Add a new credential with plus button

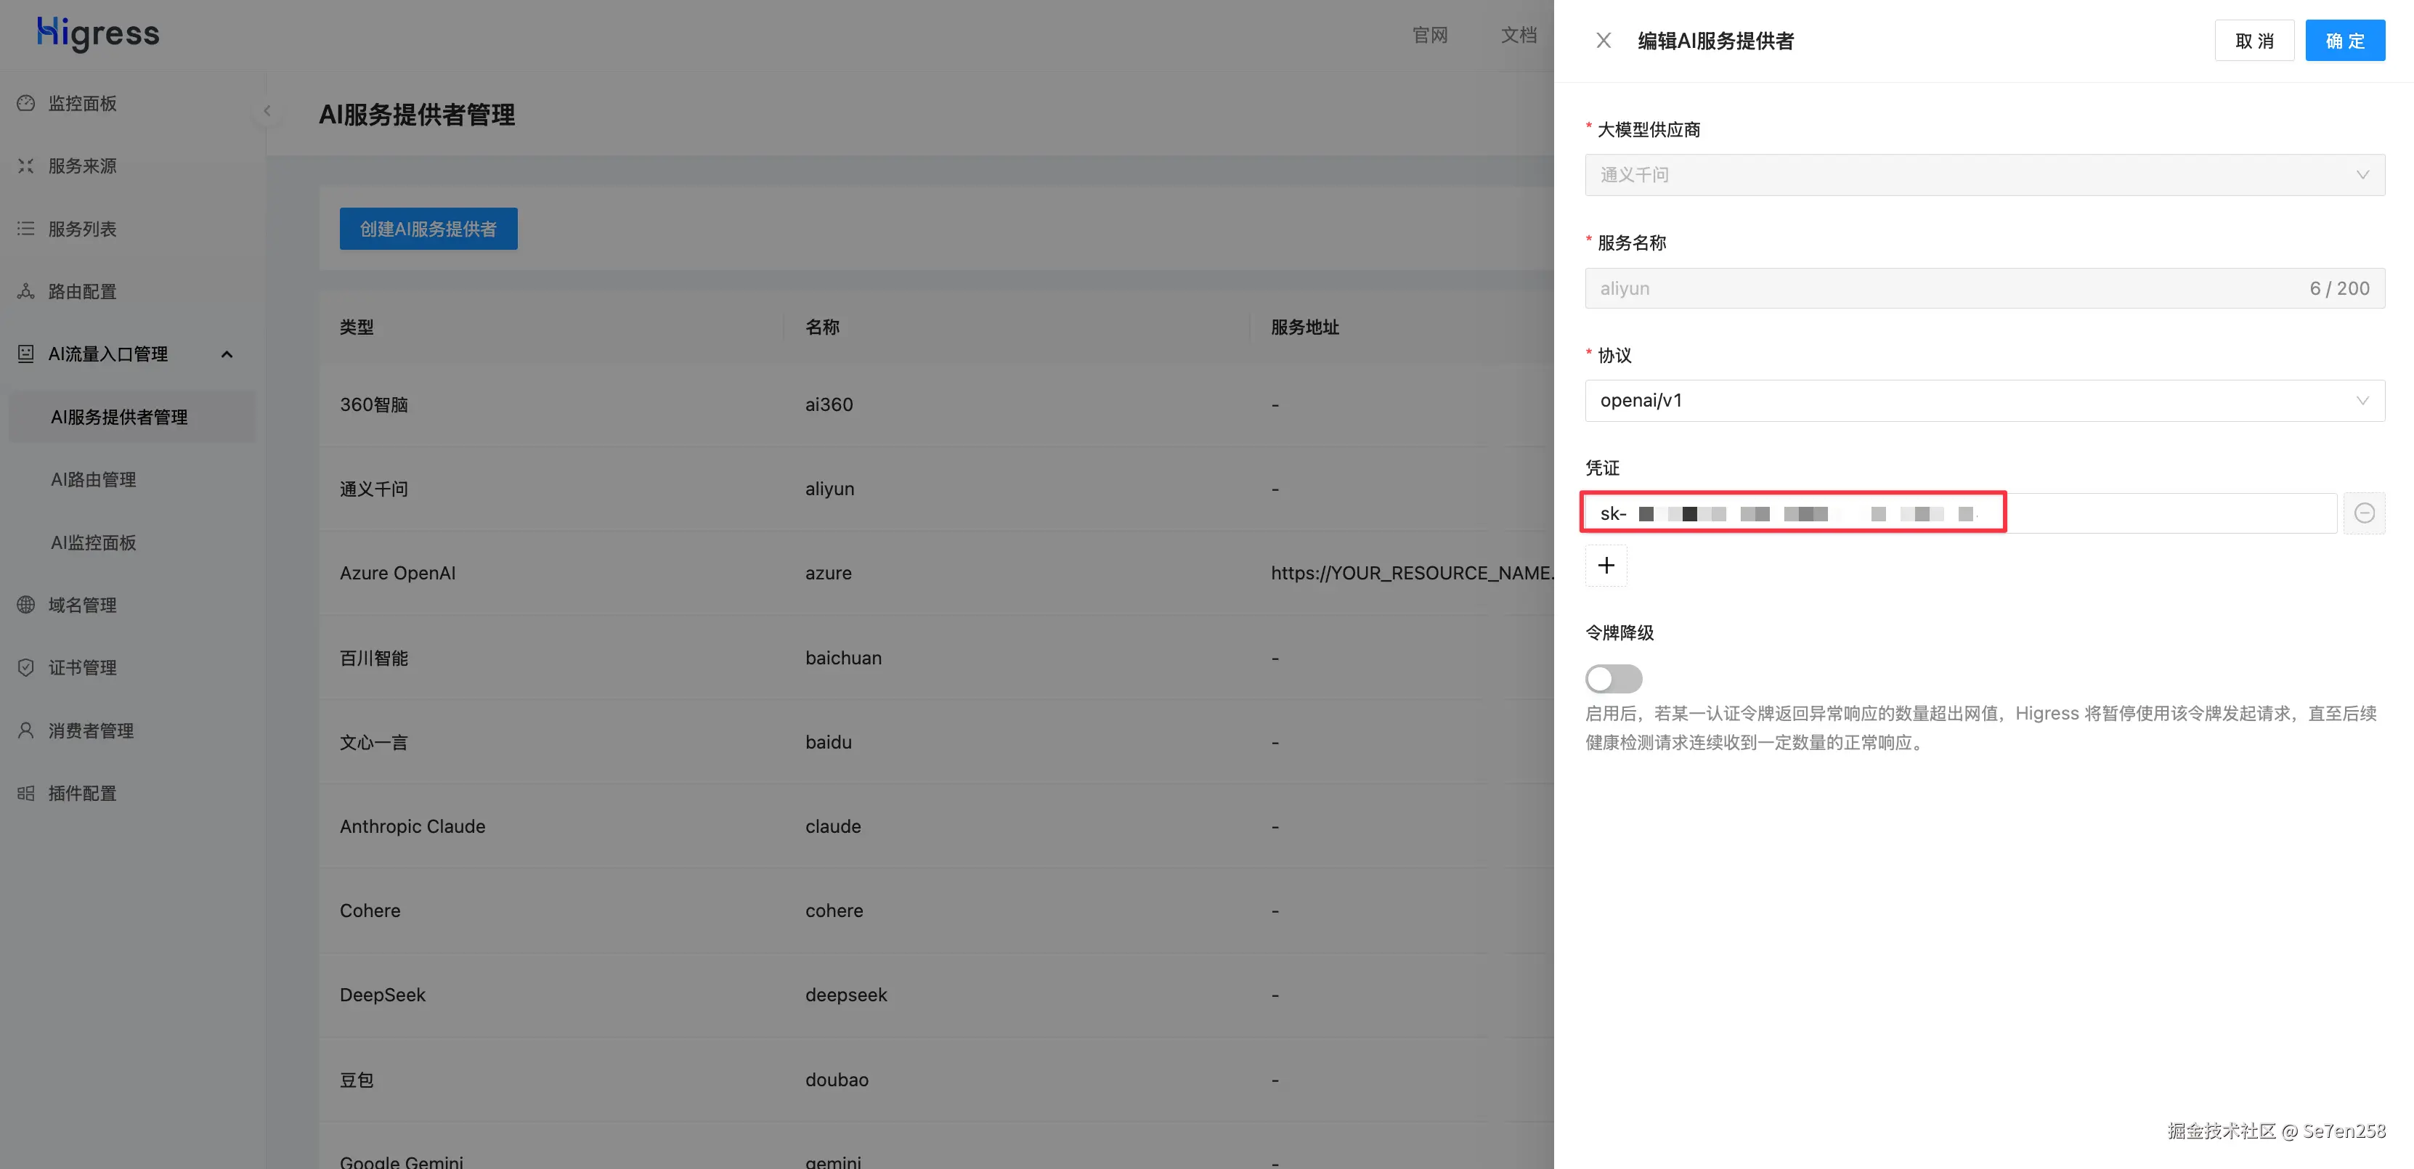1605,566
